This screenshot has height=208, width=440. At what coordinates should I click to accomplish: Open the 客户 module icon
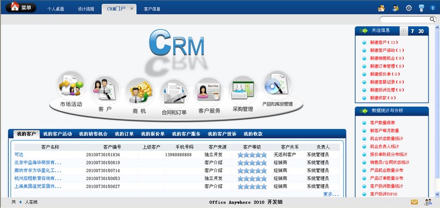105,90
